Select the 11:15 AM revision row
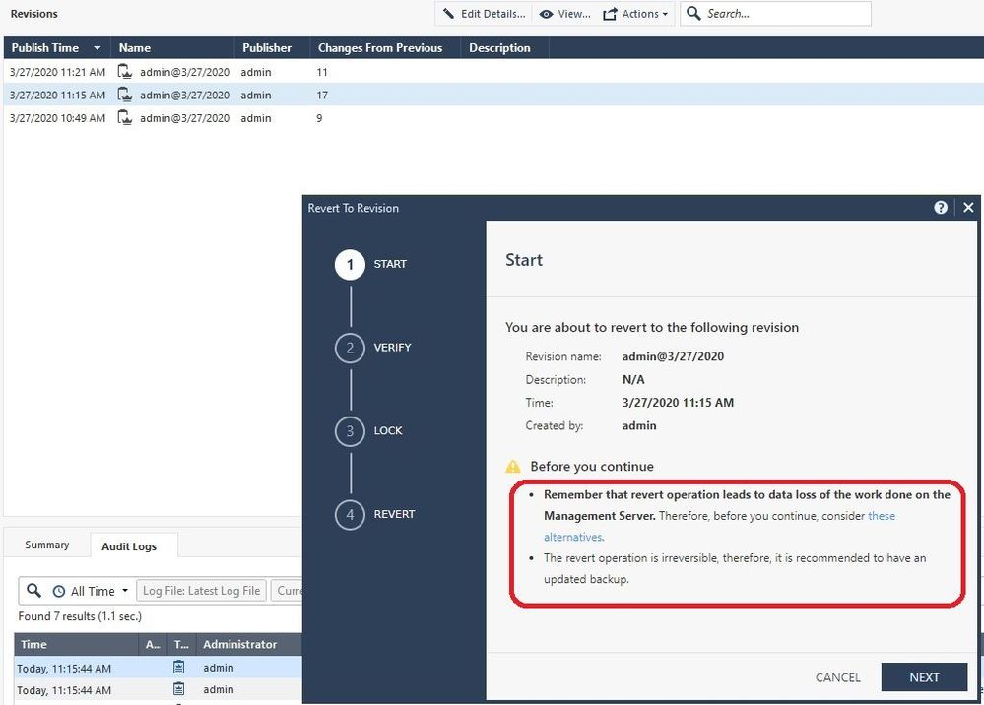Viewport: 984px width, 705px height. click(493, 95)
